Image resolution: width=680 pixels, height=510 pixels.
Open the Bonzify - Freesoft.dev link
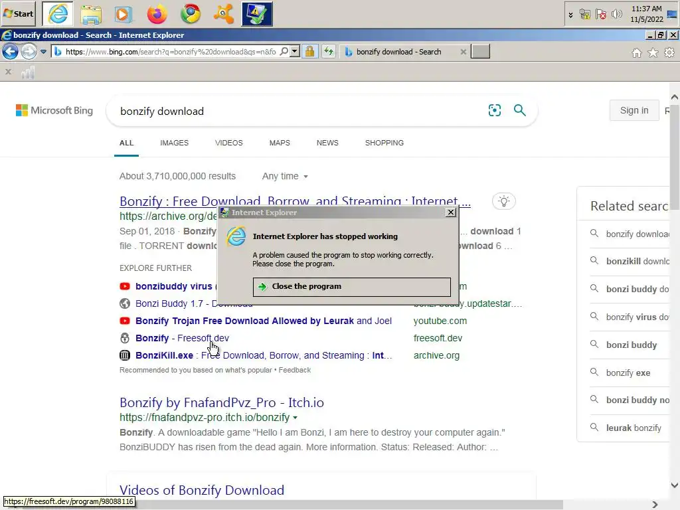tap(182, 338)
